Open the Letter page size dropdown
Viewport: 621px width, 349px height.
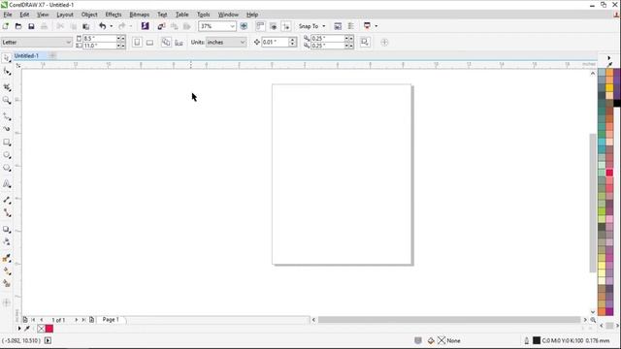pyautogui.click(x=68, y=42)
